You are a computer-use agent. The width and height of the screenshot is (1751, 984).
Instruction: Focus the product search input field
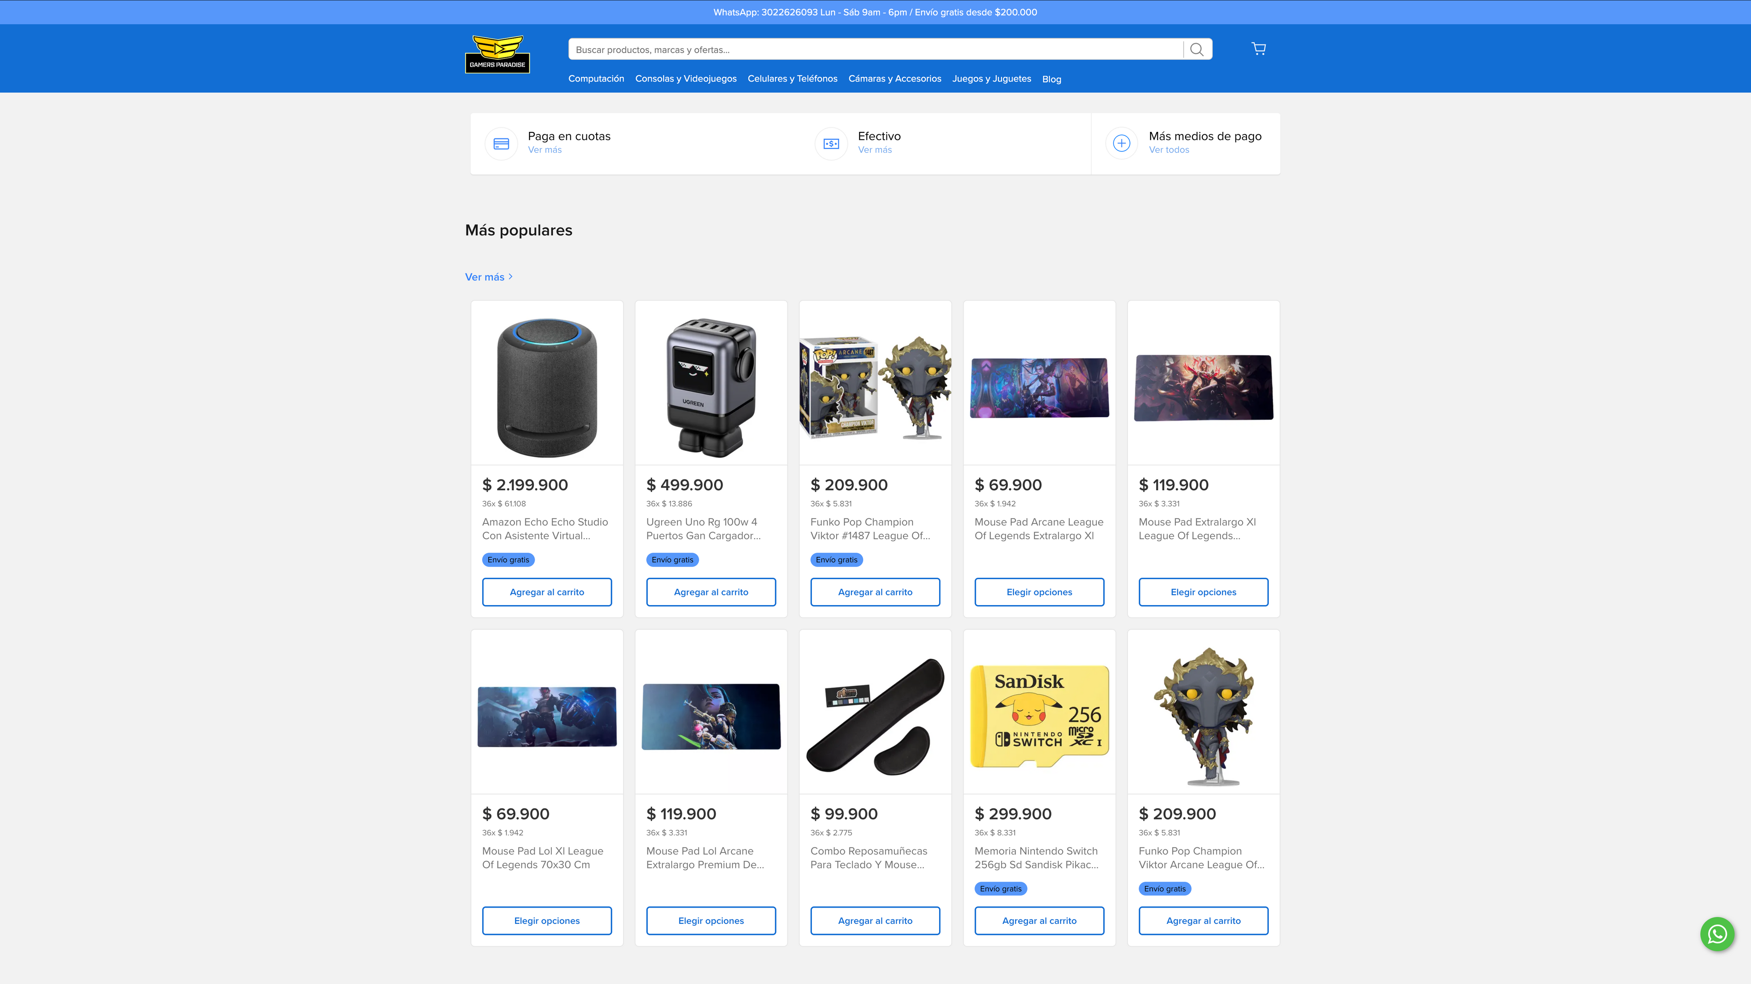[x=875, y=49]
